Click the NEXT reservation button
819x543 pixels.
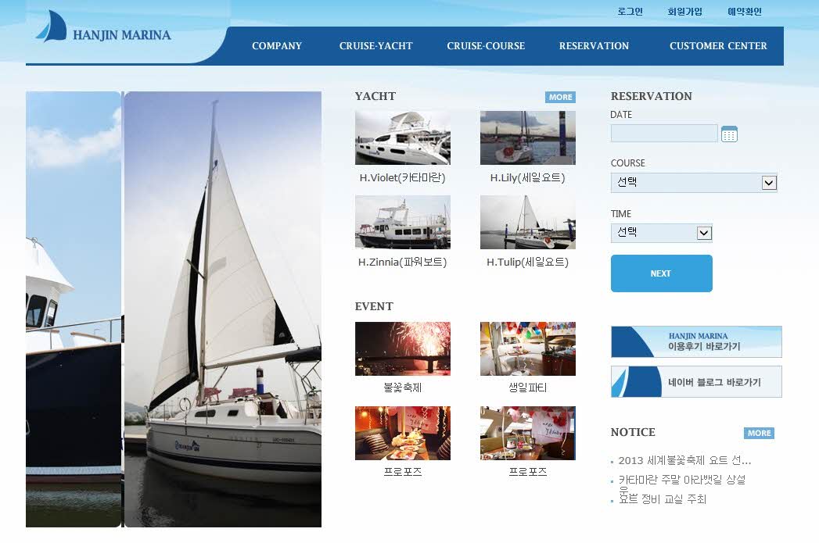click(x=661, y=273)
